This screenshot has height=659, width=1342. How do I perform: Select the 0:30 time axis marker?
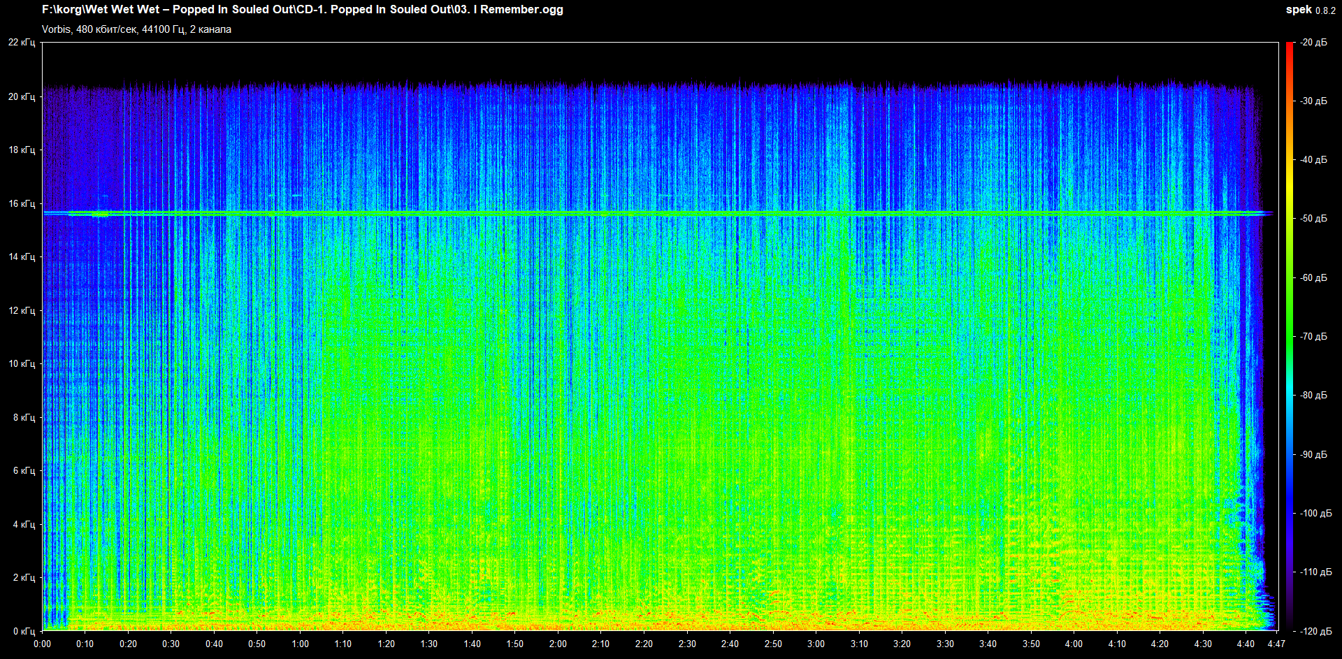coord(171,644)
